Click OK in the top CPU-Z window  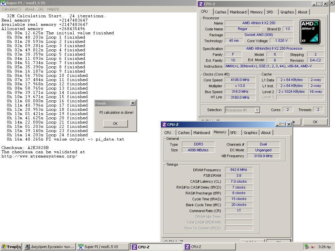pyautogui.click(x=315, y=122)
